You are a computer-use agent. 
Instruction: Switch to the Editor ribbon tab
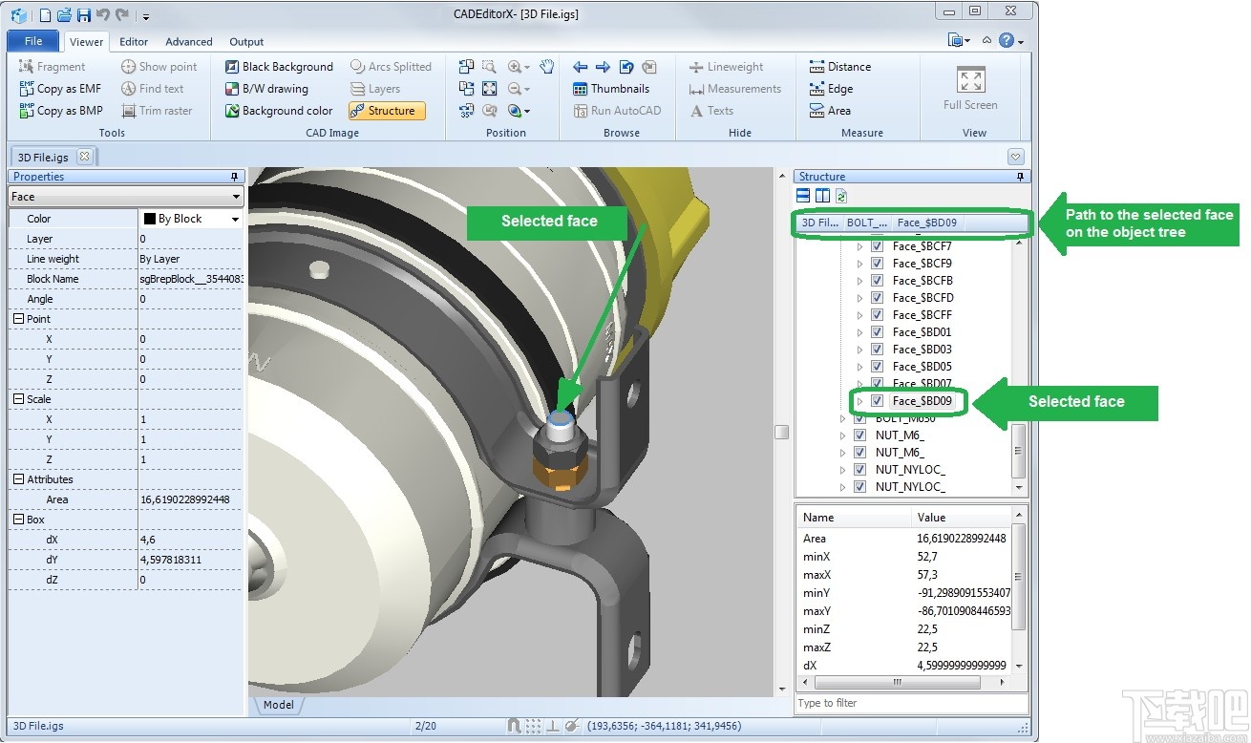134,42
